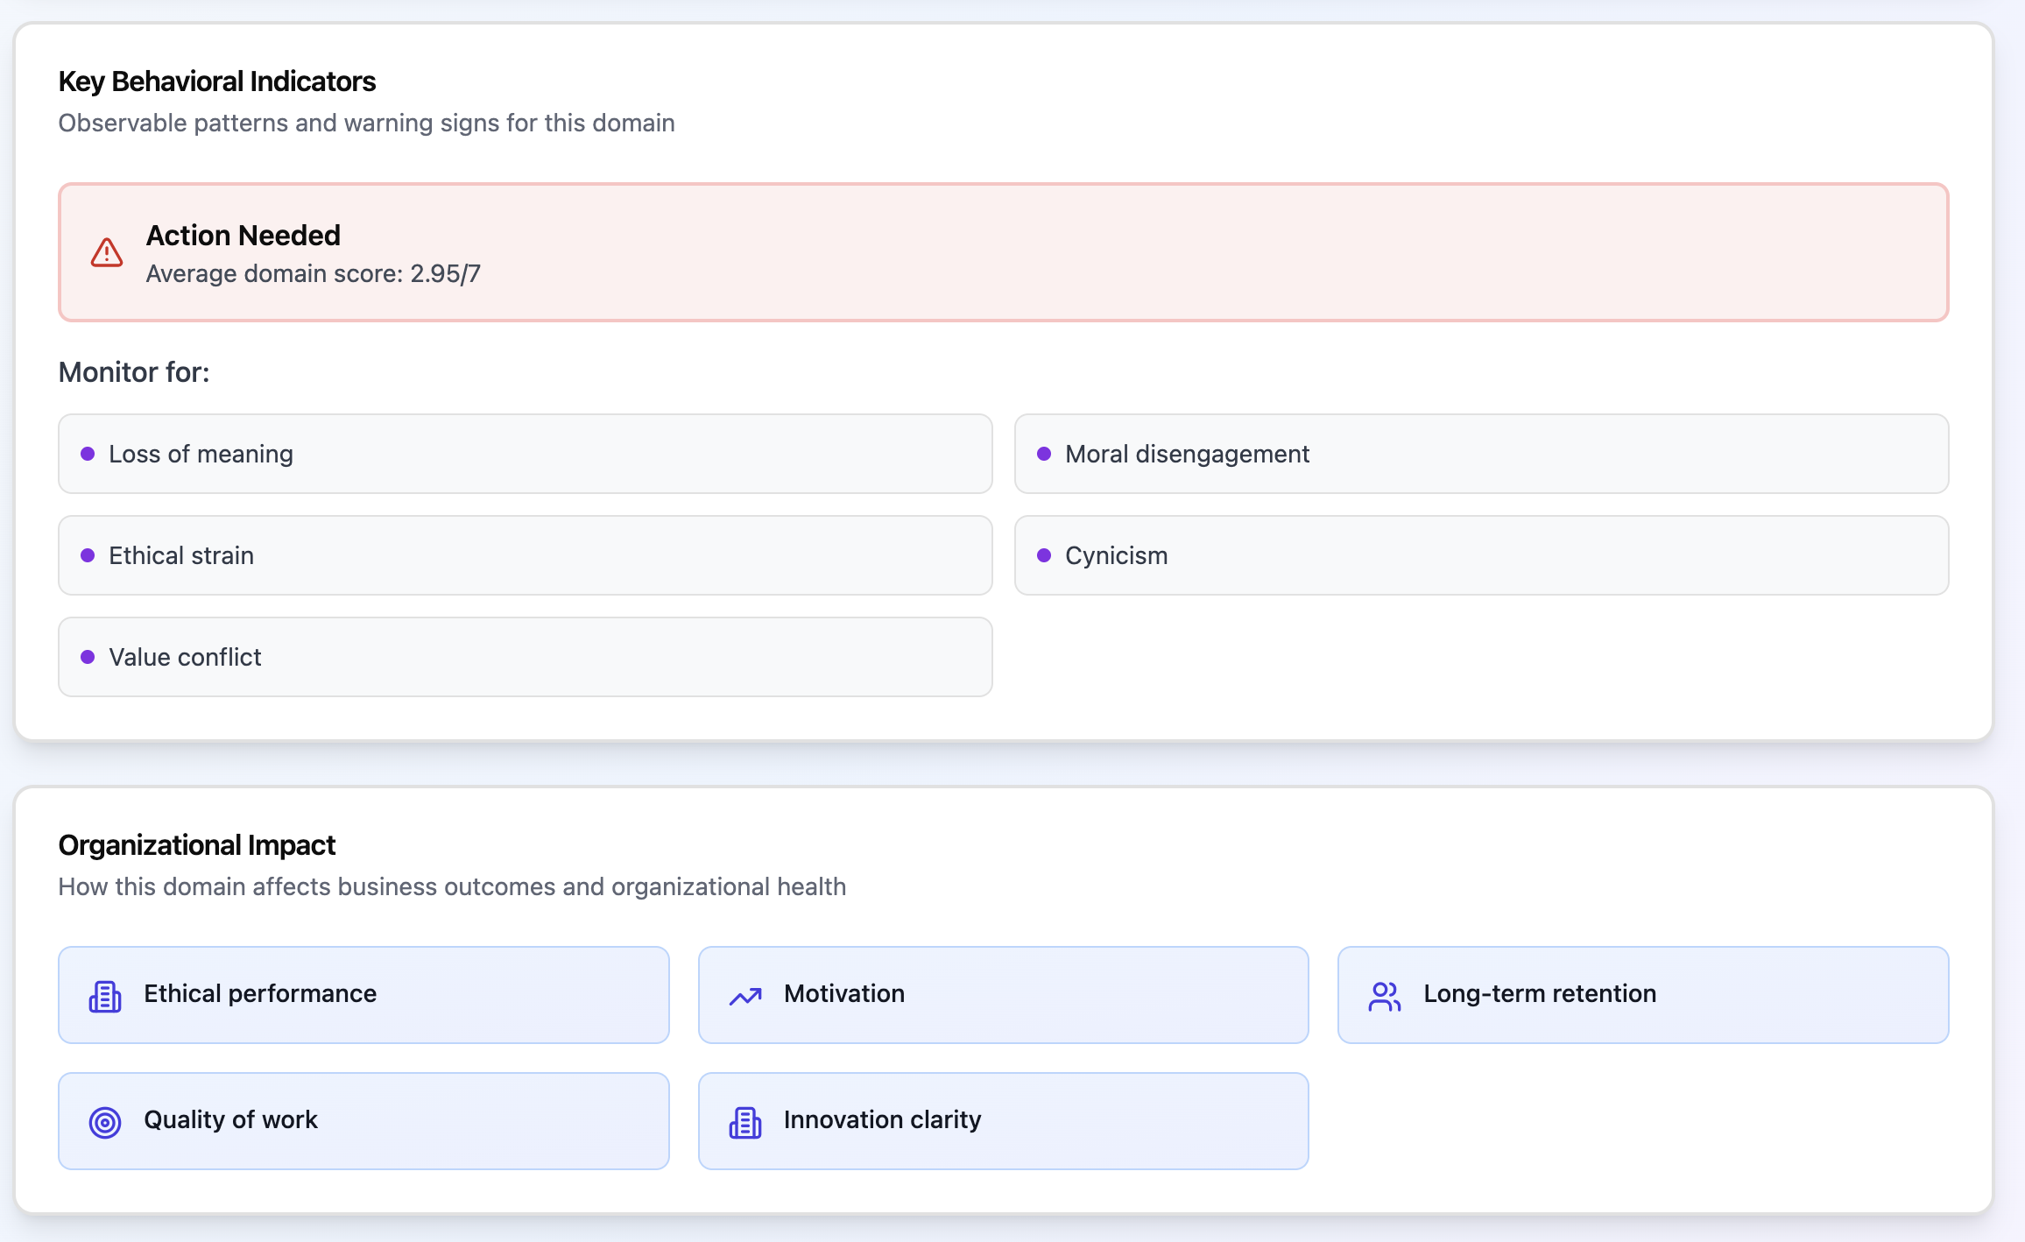Click the Action Needed alert banner
Image resolution: width=2025 pixels, height=1242 pixels.
(x=1003, y=252)
